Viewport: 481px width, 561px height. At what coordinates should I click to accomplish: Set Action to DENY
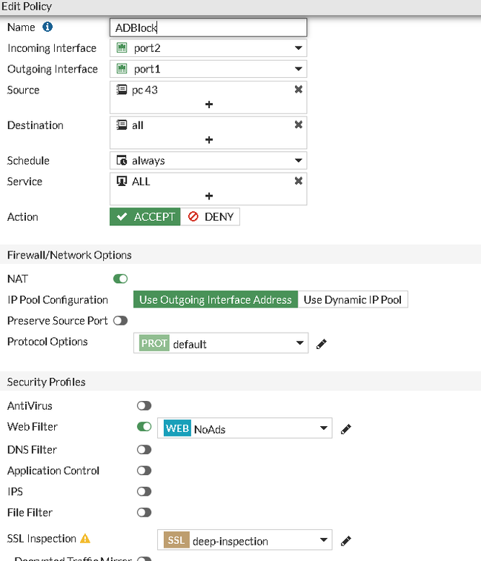coord(210,217)
